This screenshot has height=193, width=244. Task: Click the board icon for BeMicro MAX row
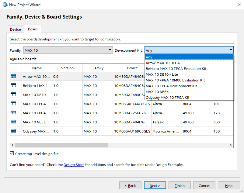tap(13, 85)
